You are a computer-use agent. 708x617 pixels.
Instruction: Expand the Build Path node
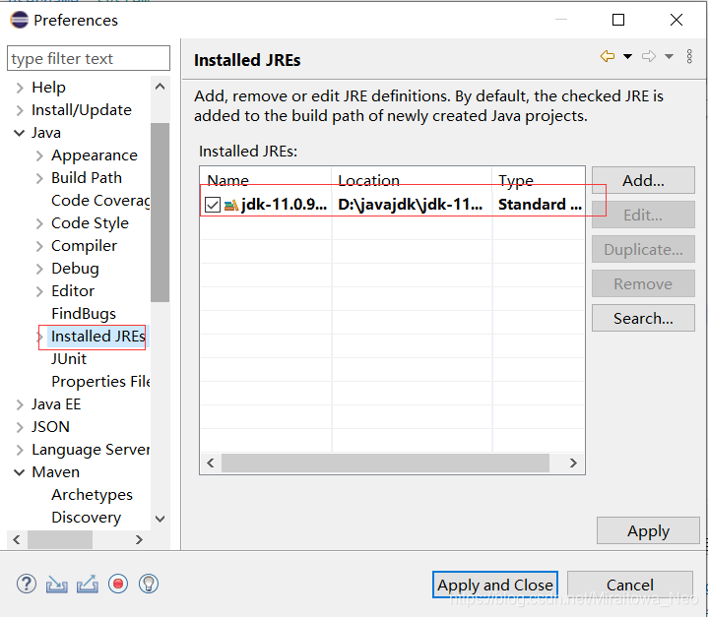pos(39,178)
